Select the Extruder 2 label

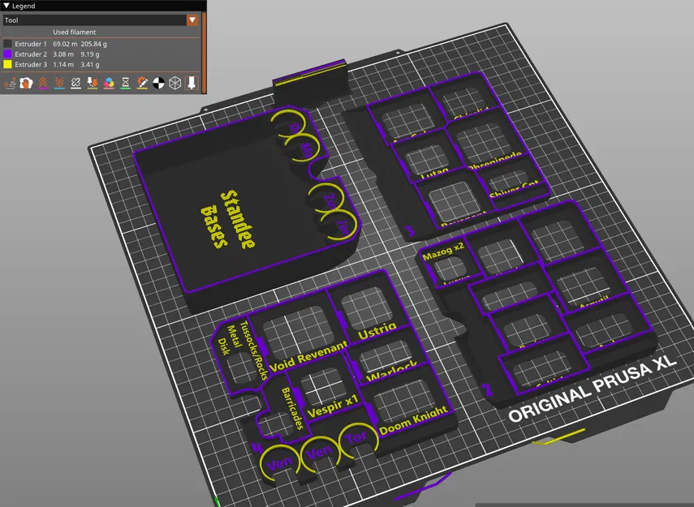pos(31,54)
